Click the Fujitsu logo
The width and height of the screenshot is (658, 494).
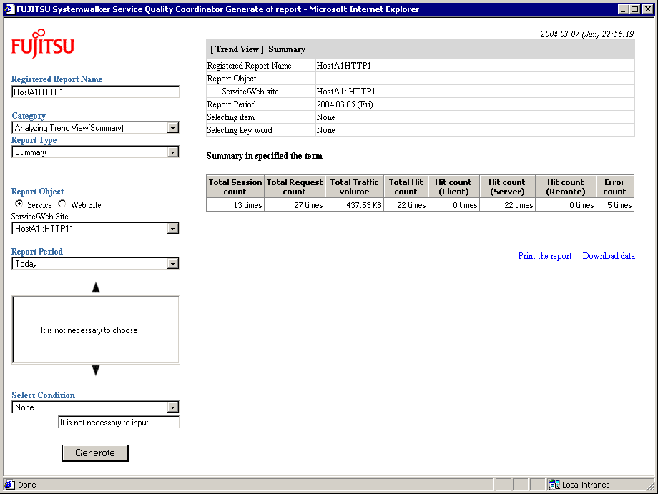coord(43,43)
